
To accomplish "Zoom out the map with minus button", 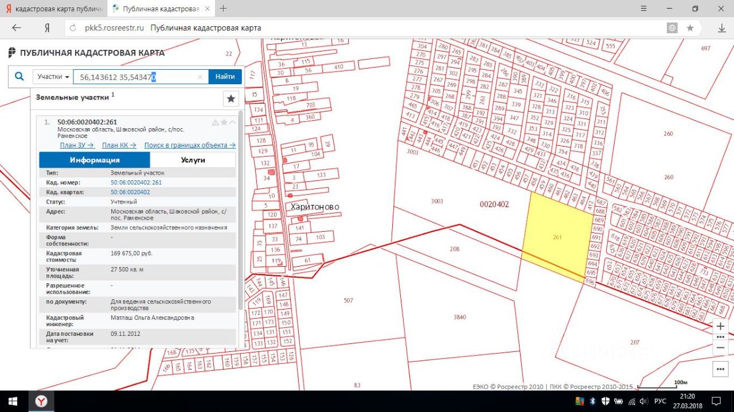I will click(720, 347).
